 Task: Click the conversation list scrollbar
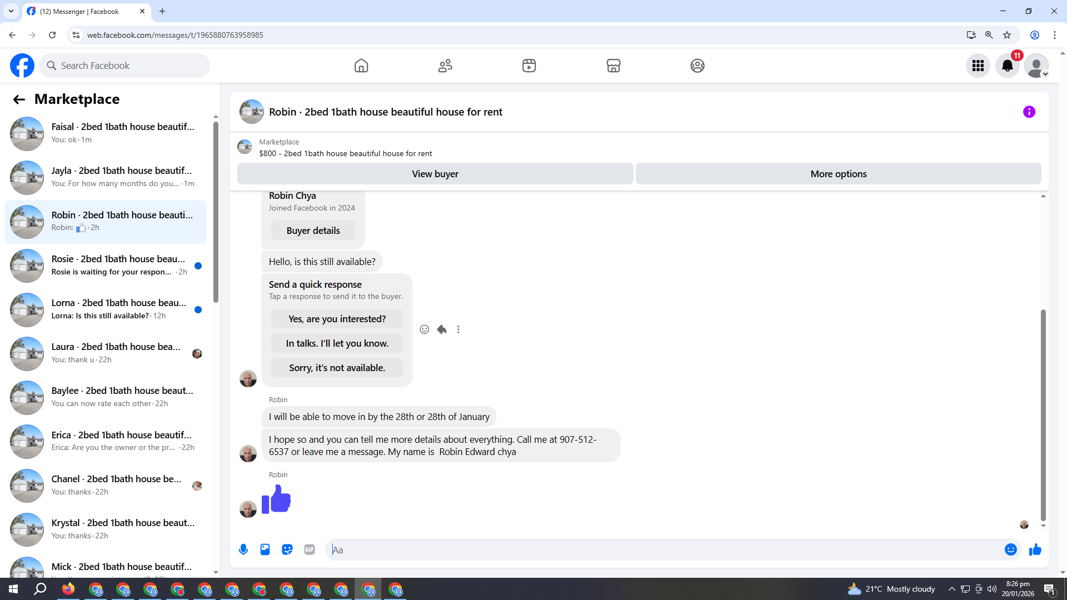coord(216,211)
